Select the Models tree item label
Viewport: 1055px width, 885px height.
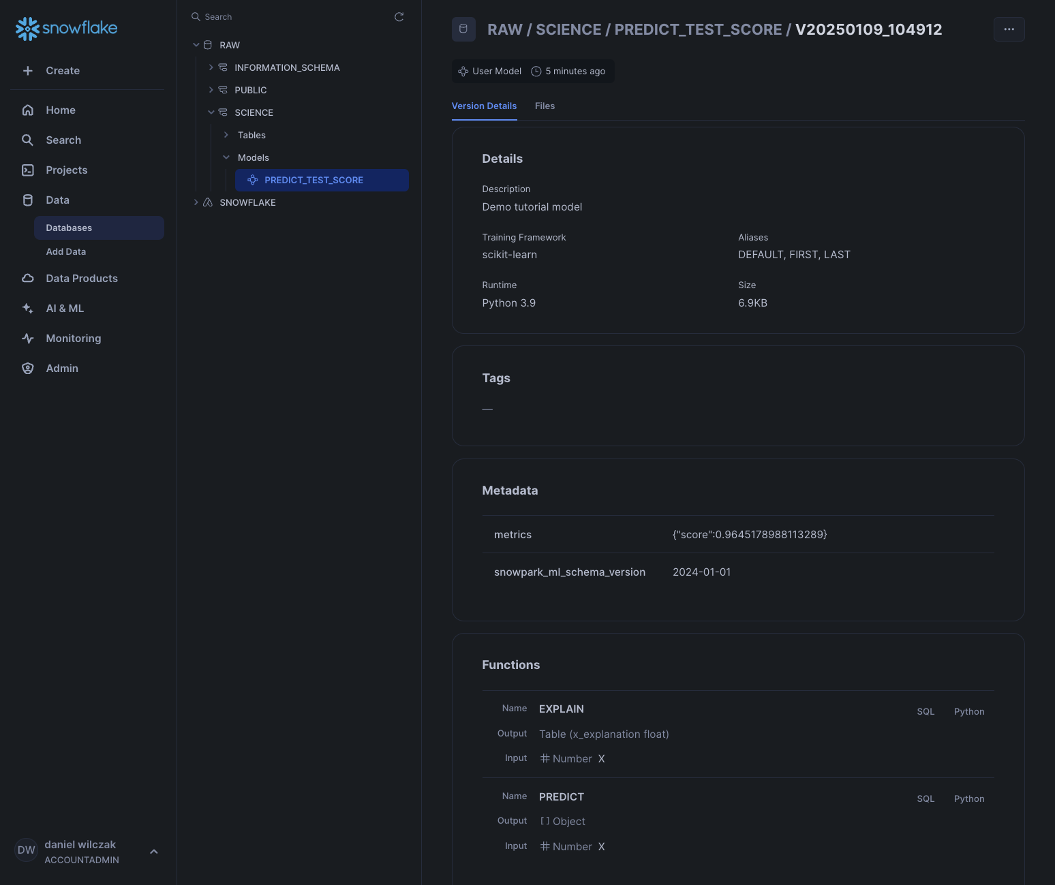coord(254,158)
